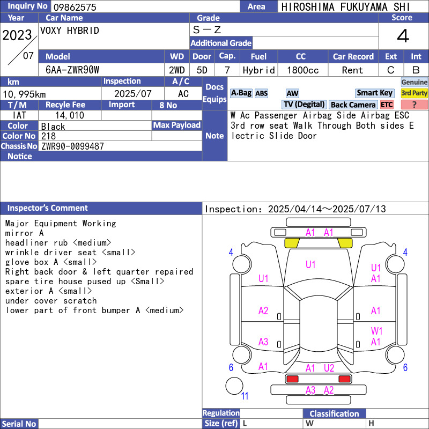Click the Inspector's Comment header

[x=48, y=208]
